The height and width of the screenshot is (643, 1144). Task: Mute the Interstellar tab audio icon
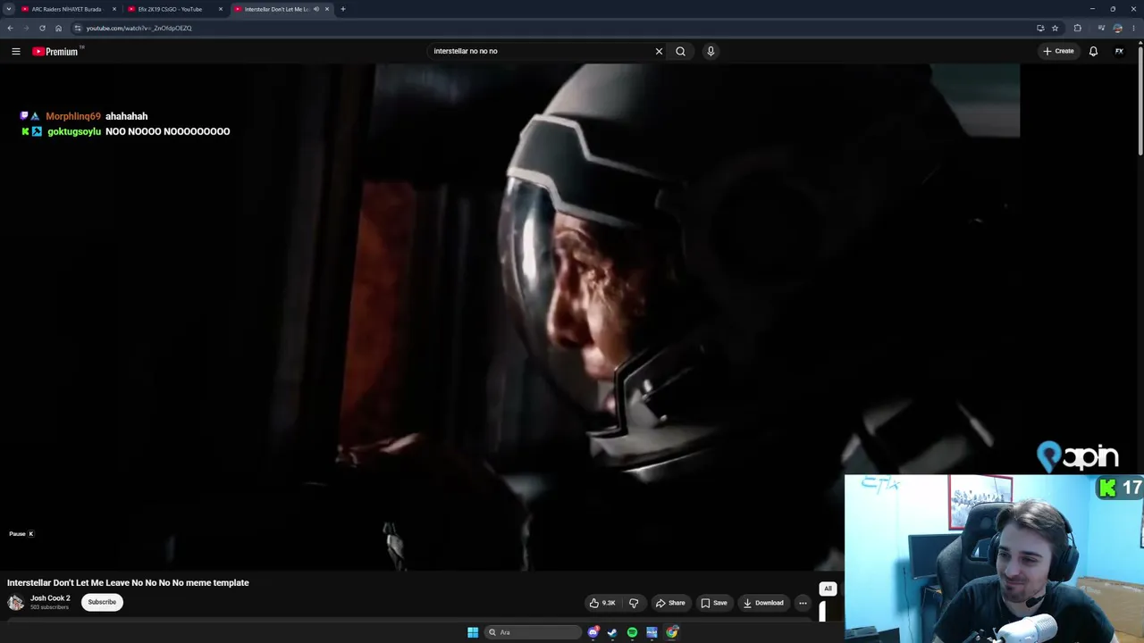316,9
